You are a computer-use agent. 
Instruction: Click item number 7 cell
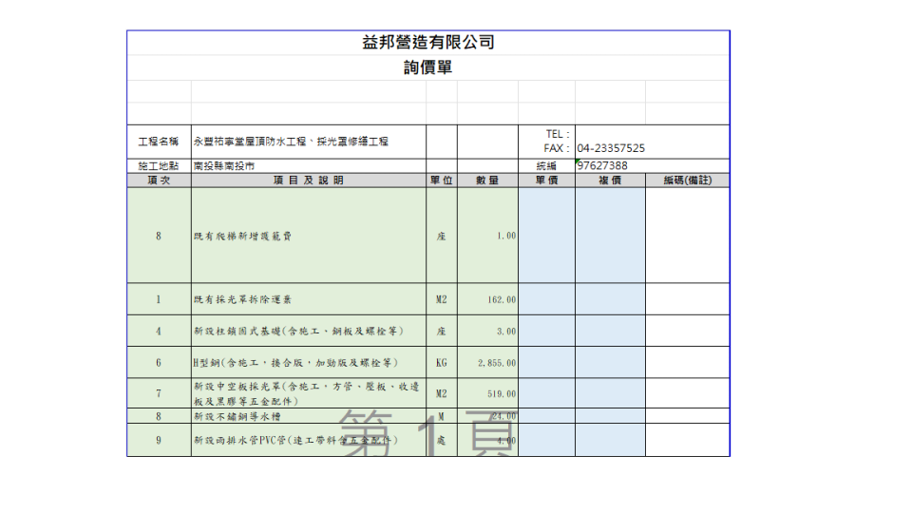(x=159, y=393)
